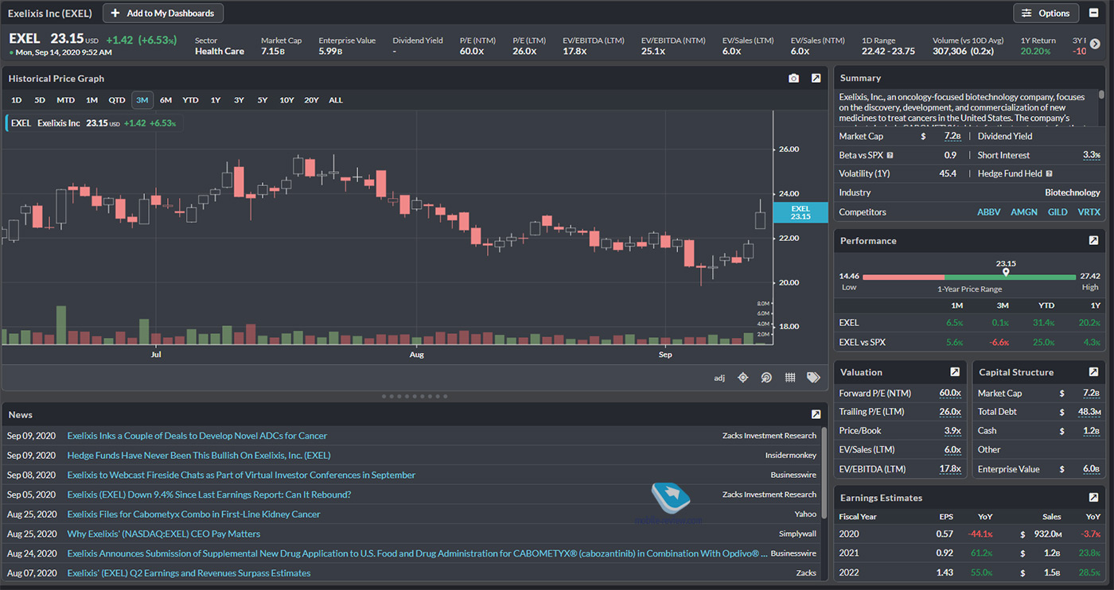The image size is (1114, 590).
Task: Click the Summary Market Cap value 7.2B
Action: pyautogui.click(x=952, y=136)
